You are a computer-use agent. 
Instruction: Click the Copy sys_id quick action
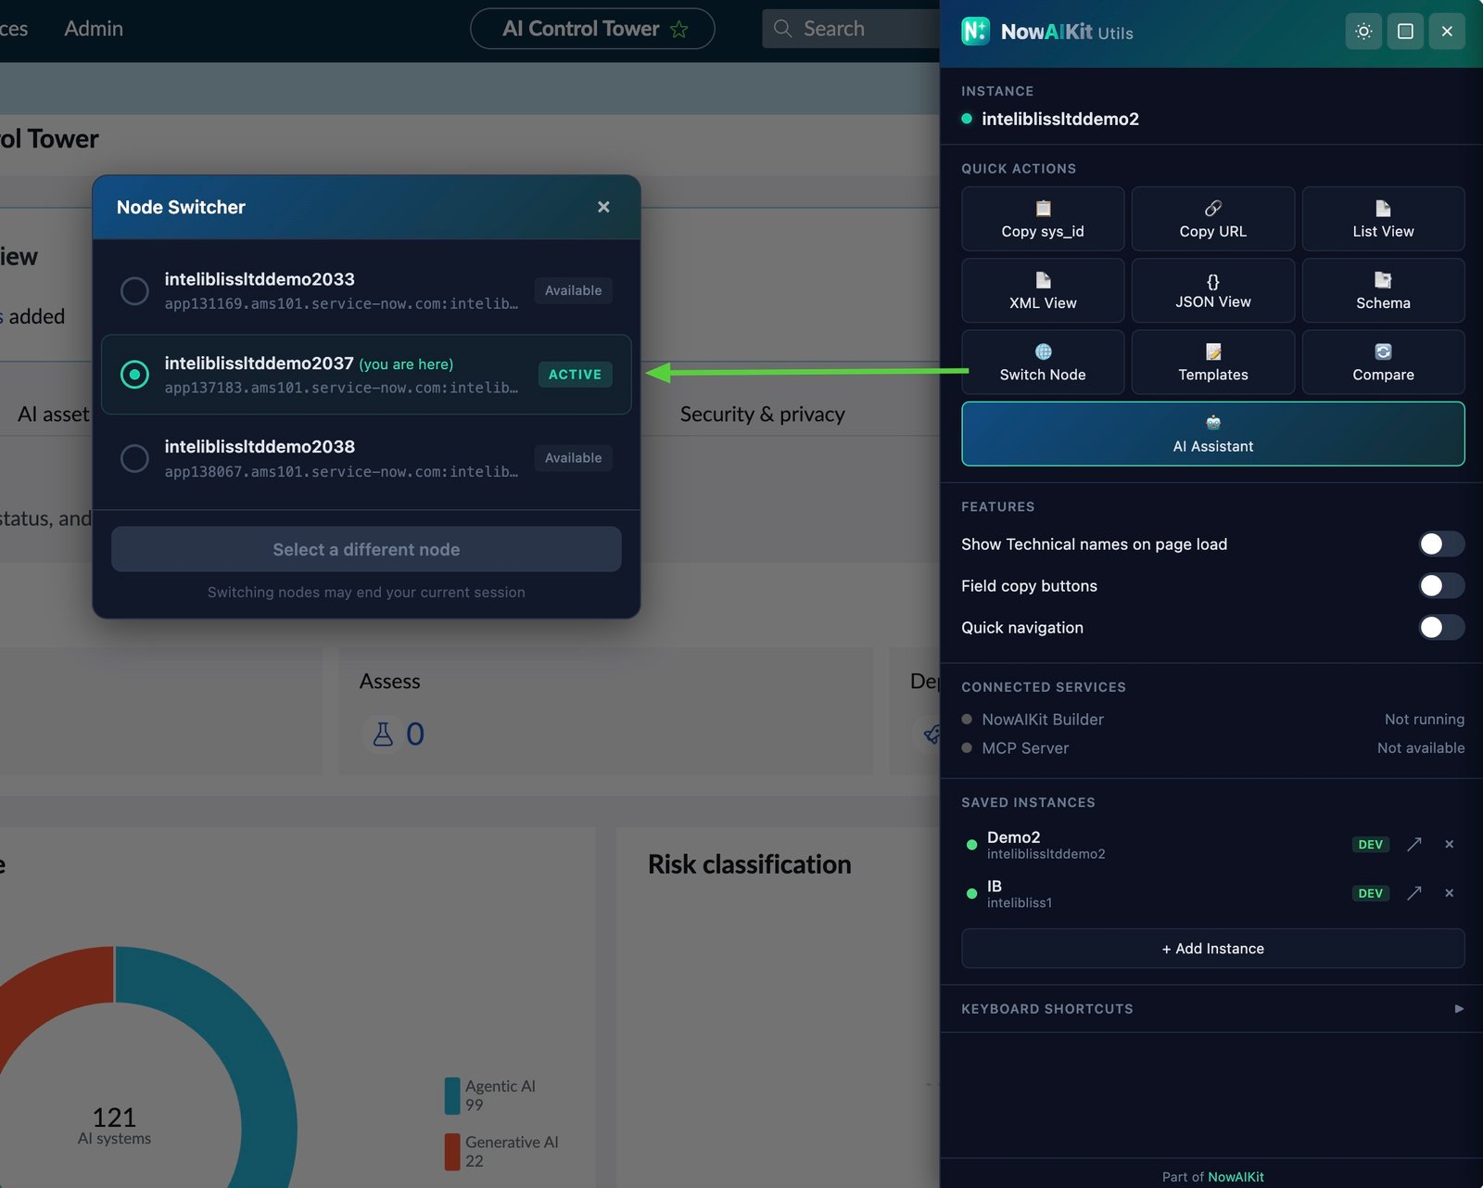[x=1043, y=219]
